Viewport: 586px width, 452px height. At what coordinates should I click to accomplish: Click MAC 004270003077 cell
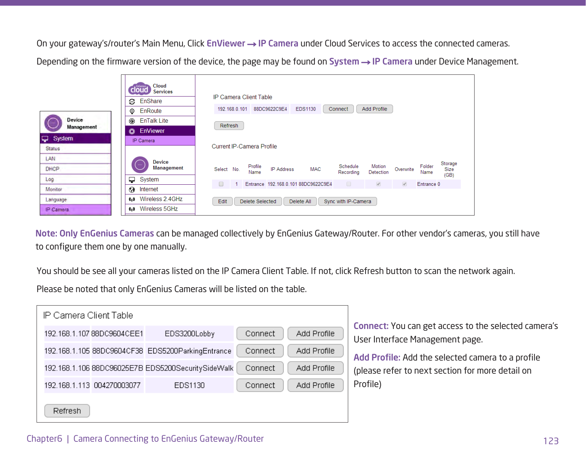click(117, 385)
